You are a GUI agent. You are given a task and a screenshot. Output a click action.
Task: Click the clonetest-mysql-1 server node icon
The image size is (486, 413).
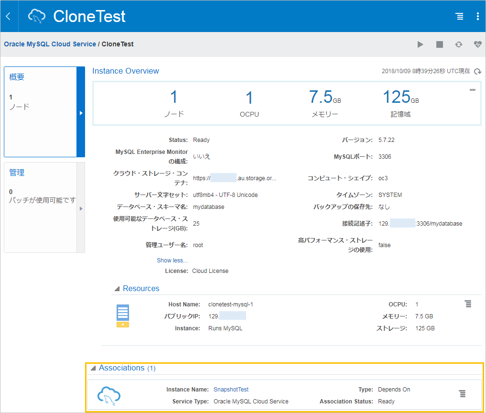click(123, 316)
